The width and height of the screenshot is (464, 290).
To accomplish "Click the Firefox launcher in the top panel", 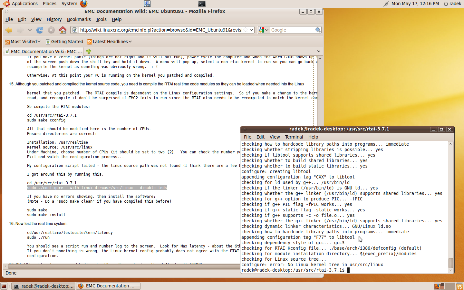I will [x=84, y=4].
